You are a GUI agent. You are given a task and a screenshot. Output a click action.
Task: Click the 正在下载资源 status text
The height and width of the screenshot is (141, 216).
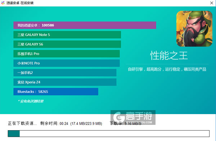click(x=22, y=123)
